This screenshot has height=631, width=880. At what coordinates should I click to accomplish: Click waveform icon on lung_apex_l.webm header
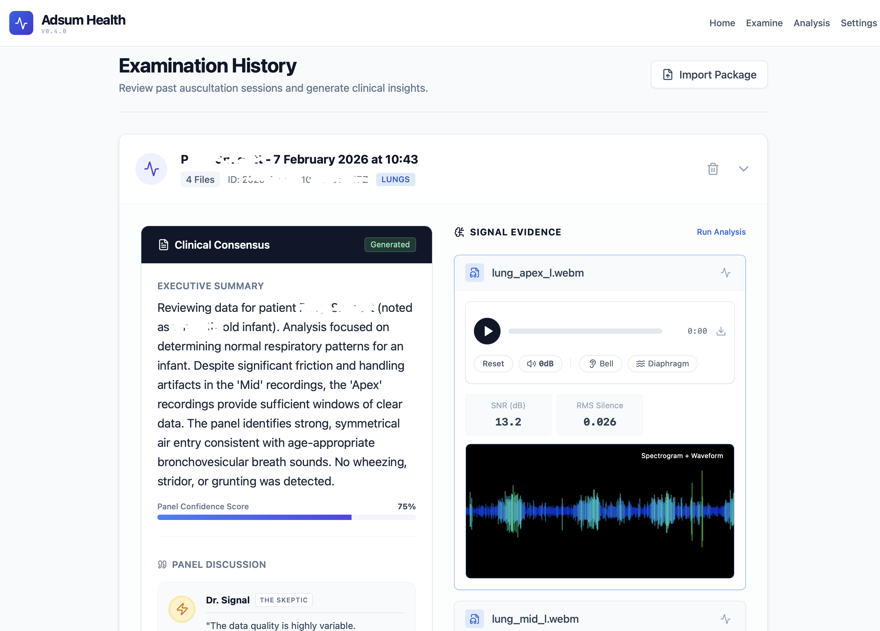click(x=725, y=273)
